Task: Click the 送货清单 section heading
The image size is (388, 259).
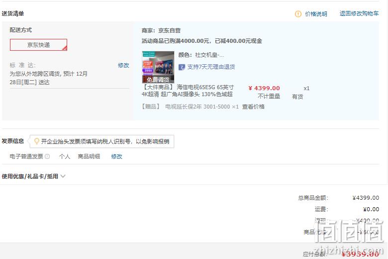Action: [x=13, y=13]
